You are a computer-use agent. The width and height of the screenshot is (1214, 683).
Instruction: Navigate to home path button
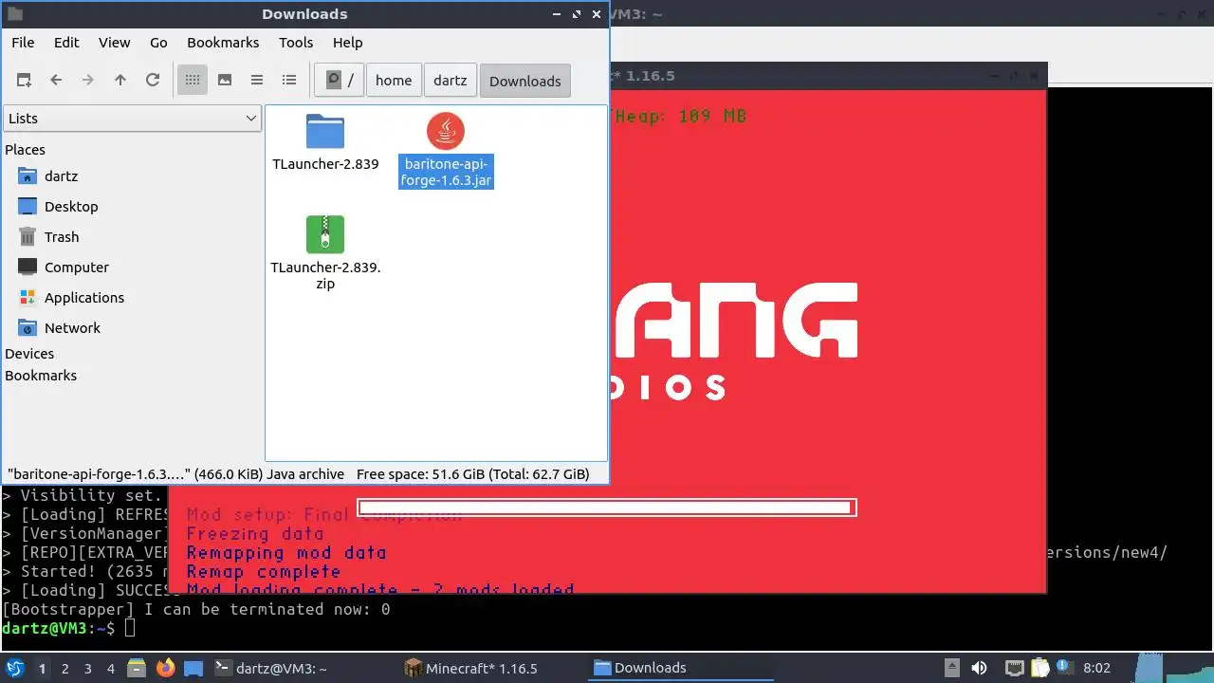pos(394,81)
